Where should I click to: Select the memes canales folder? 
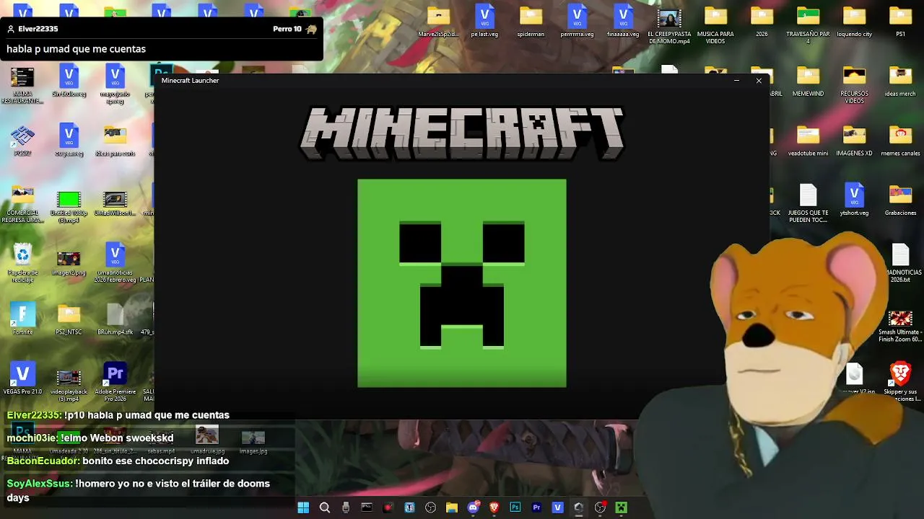pos(900,141)
